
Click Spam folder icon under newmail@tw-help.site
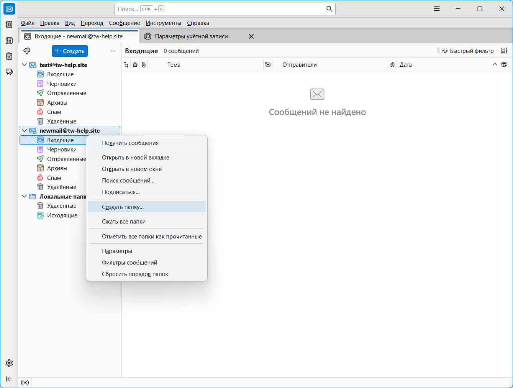40,178
